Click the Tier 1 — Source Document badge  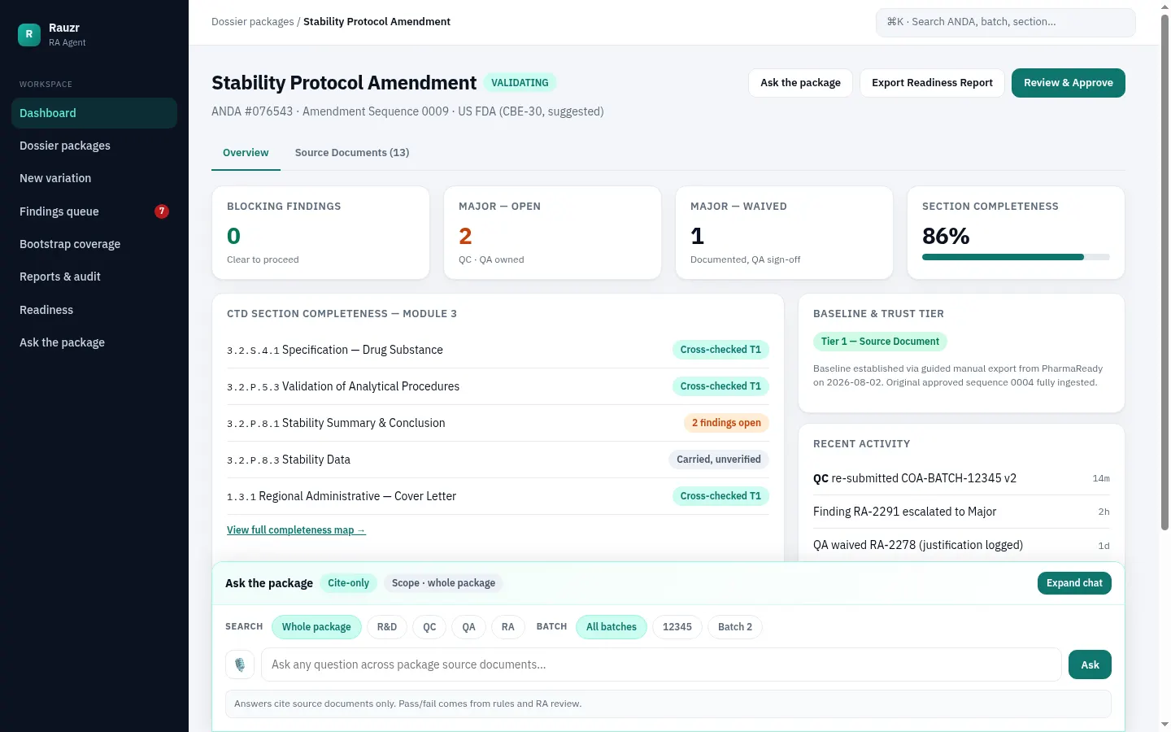pyautogui.click(x=880, y=342)
